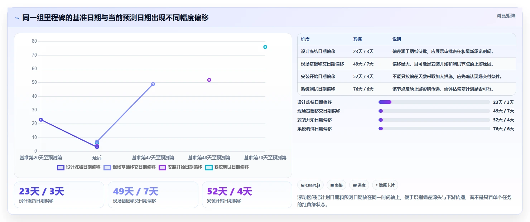
Task: Click the purple chart data point at value 52
Action: pos(209,80)
